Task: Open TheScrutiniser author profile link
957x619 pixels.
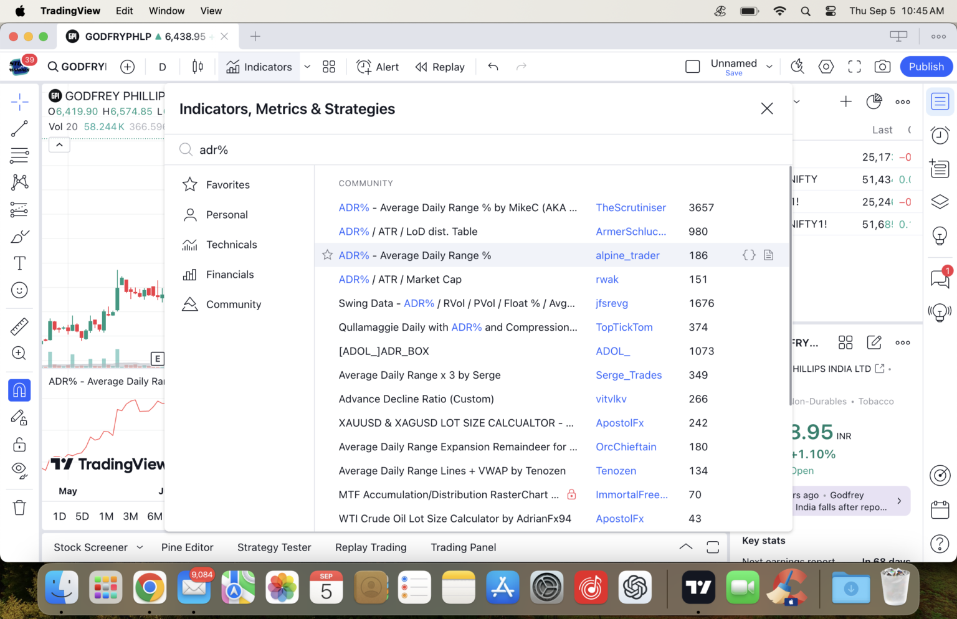Action: [x=631, y=208]
